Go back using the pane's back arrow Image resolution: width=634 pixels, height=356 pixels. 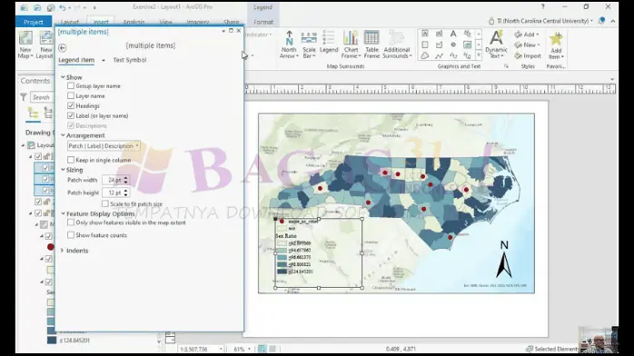tap(63, 48)
